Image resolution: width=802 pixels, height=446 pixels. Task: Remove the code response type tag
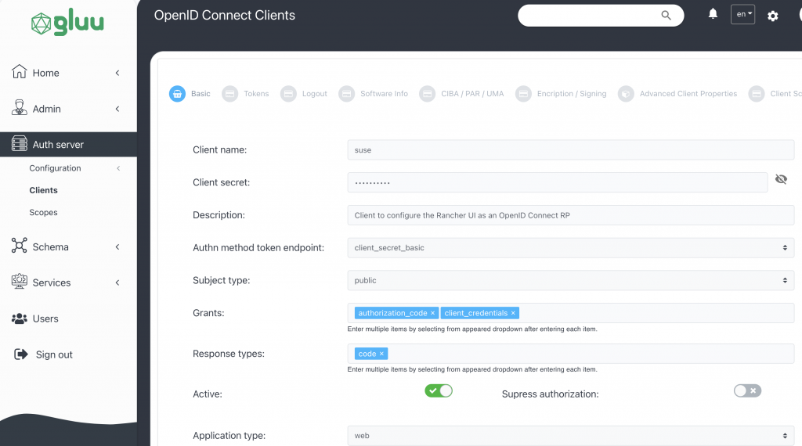pyautogui.click(x=382, y=354)
